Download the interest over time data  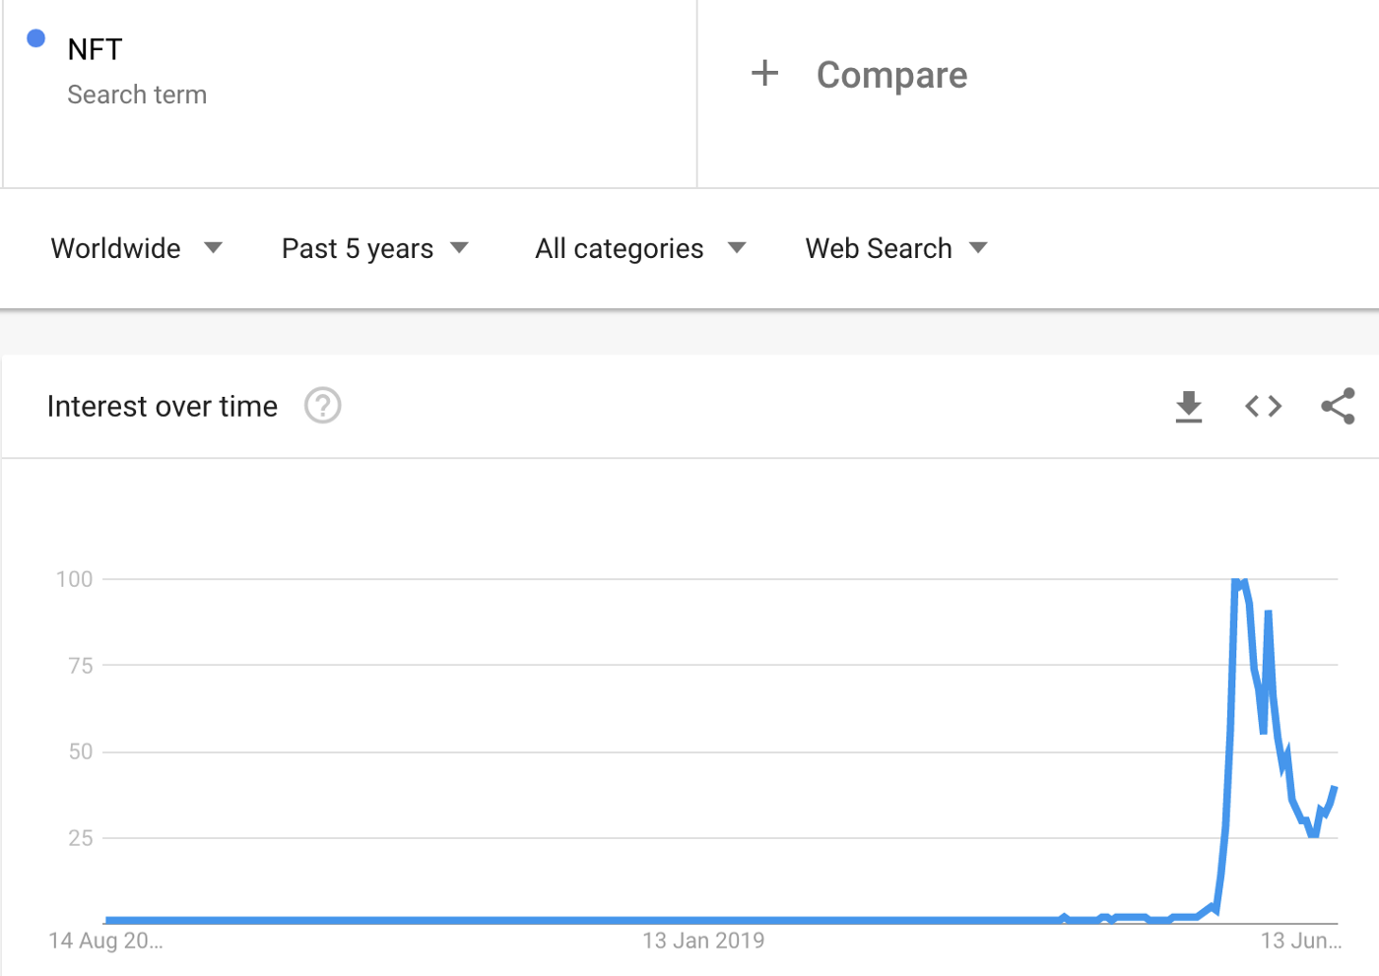[x=1189, y=406]
